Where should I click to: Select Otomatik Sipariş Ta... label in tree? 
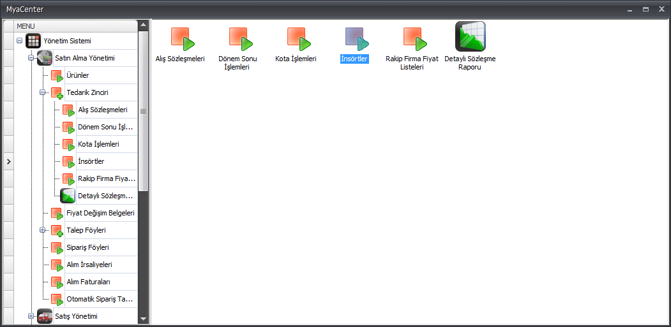(x=100, y=299)
